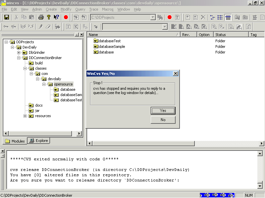
Task: Open the Macros menu
Action: coord(108,10)
